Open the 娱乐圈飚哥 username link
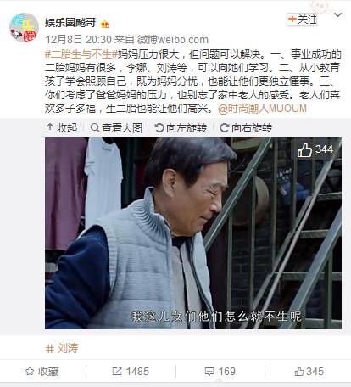 (x=70, y=23)
